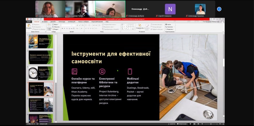Click the Reset (Сбросить) slide button
The width and height of the screenshot is (254, 126).
click(56, 27)
